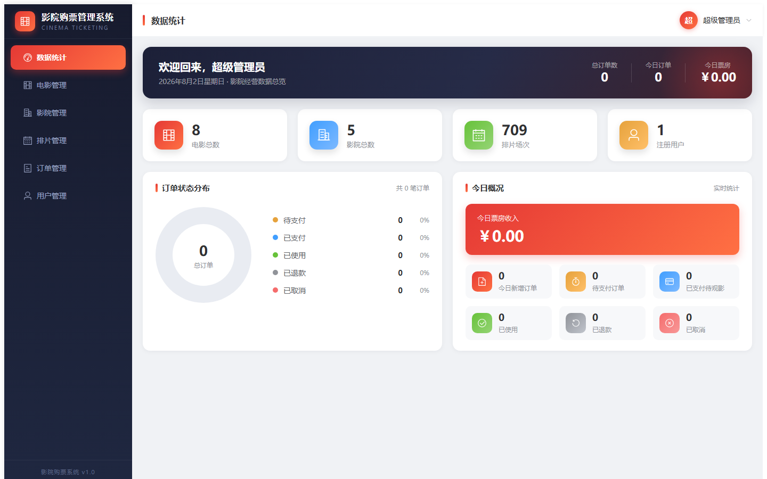Screen dimensions: 767x479
Task: Click the 已支付 blue legend dot
Action: (275, 237)
